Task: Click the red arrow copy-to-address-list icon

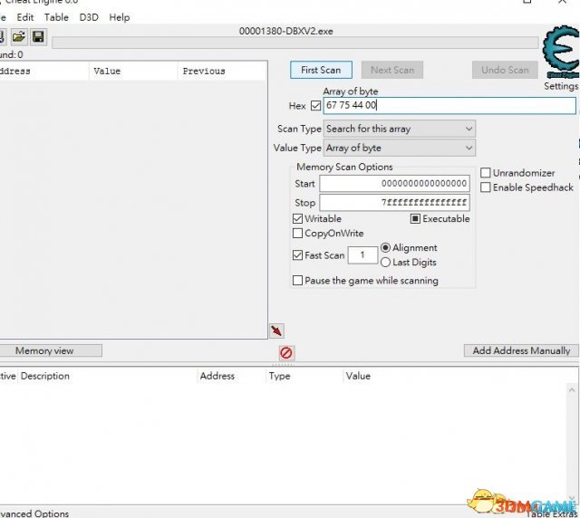Action: point(276,331)
